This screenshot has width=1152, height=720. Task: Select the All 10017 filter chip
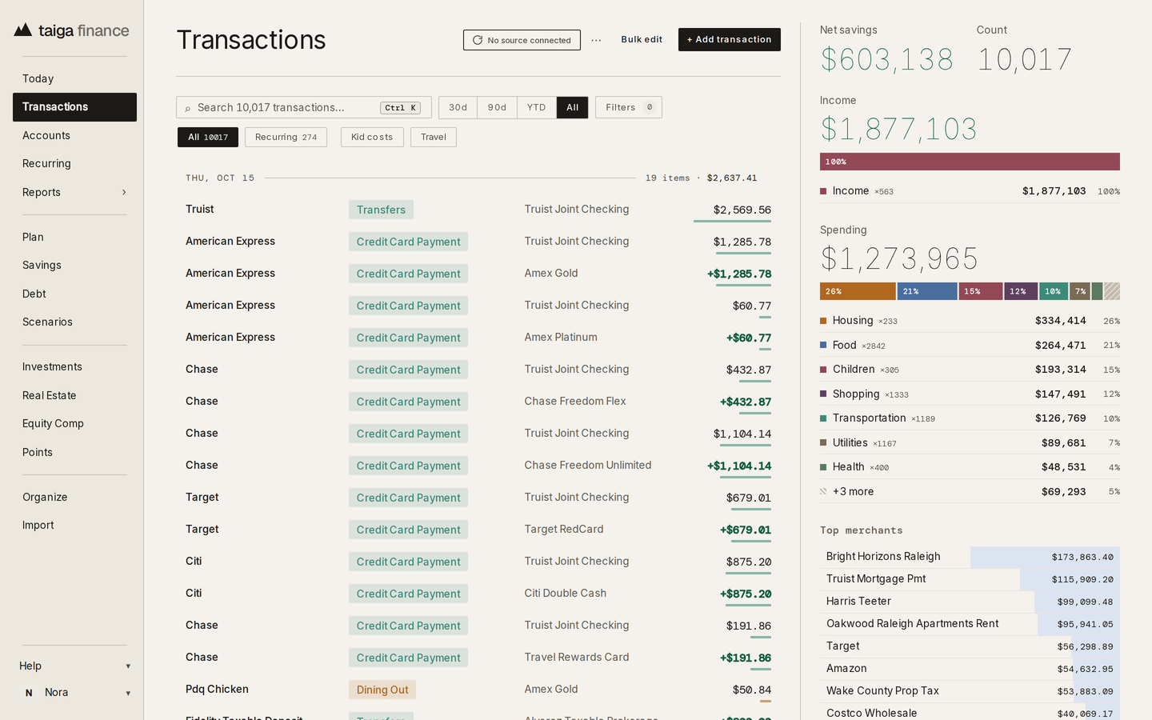(x=208, y=137)
